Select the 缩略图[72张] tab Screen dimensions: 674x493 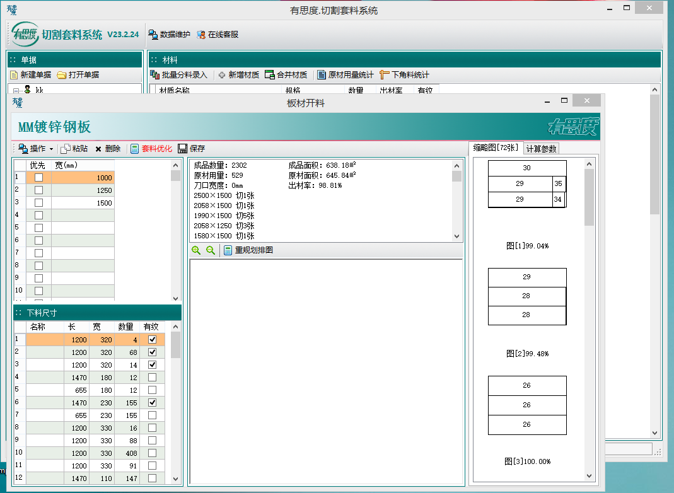pyautogui.click(x=496, y=148)
